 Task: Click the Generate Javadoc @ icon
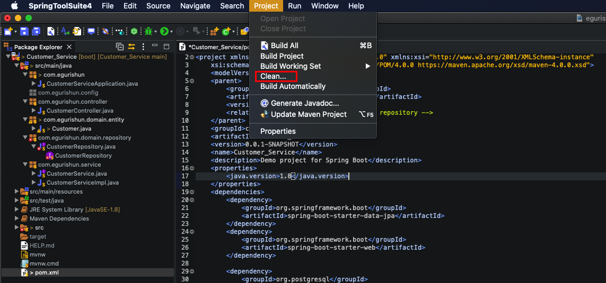click(x=265, y=103)
